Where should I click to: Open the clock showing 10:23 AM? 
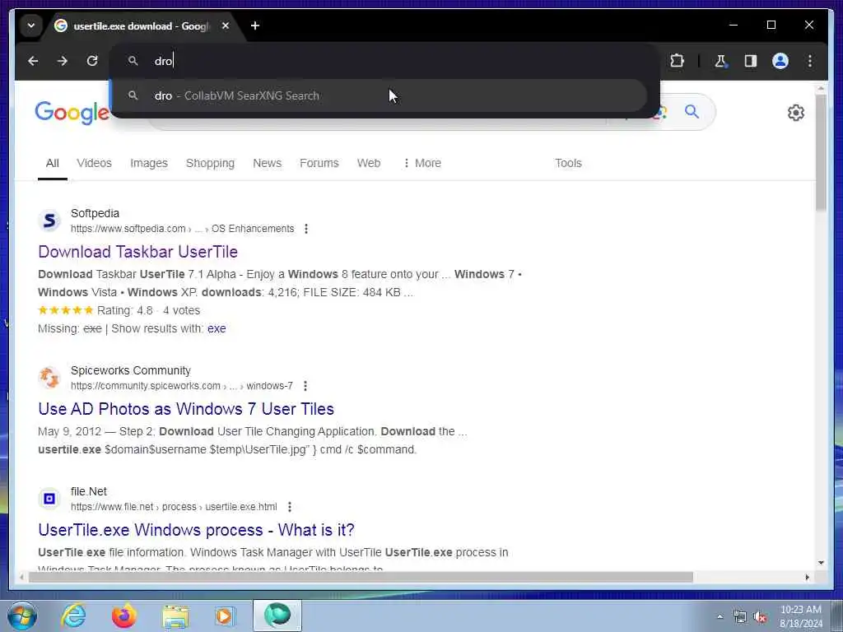(801, 616)
